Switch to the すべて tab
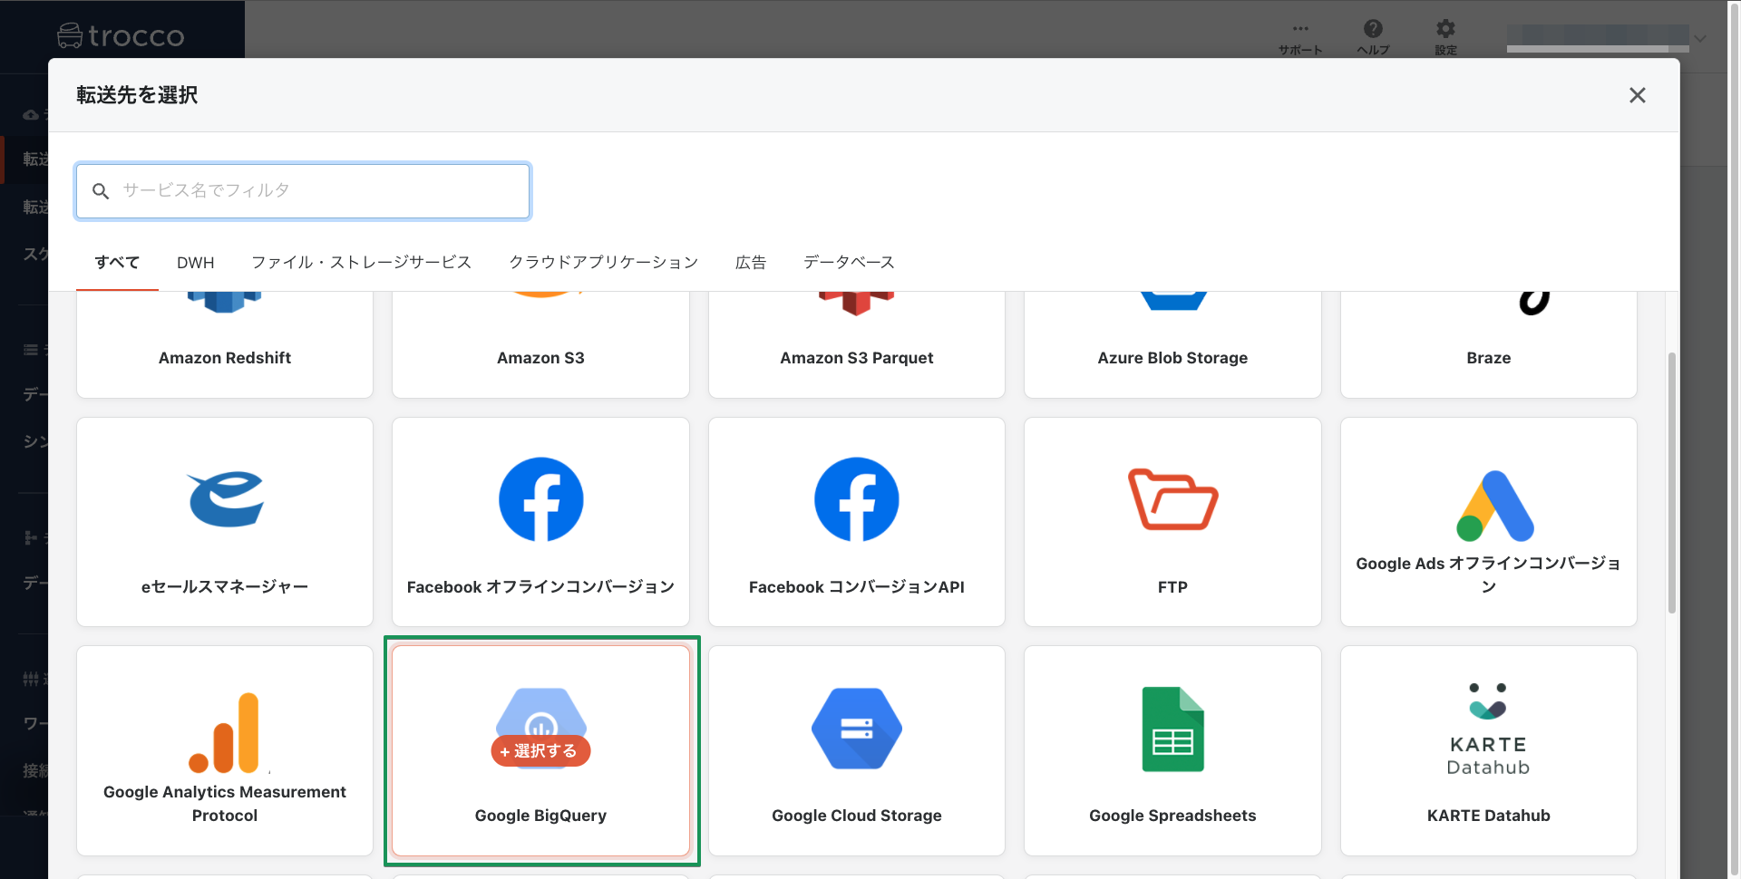 coord(117,263)
